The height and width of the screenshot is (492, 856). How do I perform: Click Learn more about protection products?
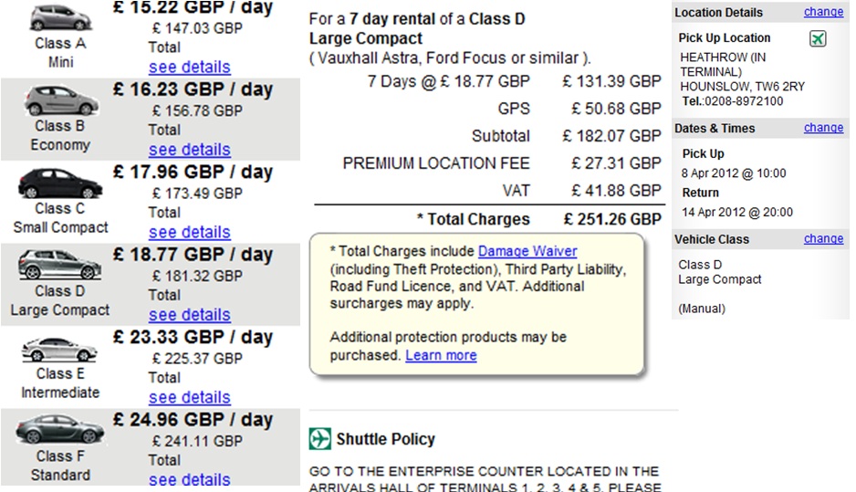coord(441,355)
